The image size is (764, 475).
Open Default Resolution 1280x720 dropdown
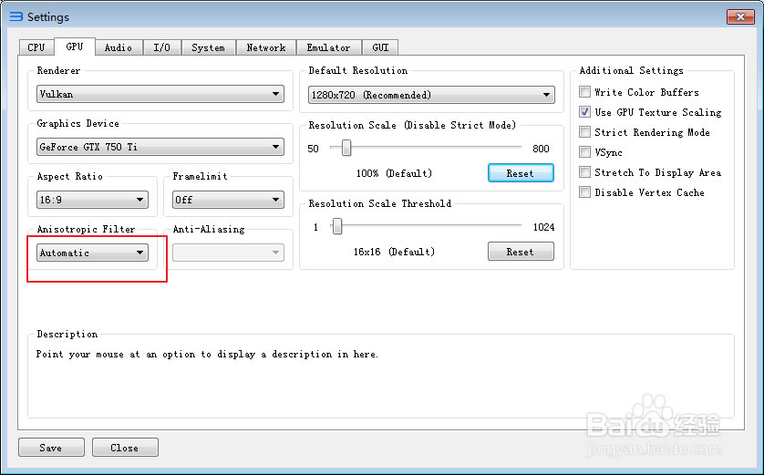click(x=431, y=95)
